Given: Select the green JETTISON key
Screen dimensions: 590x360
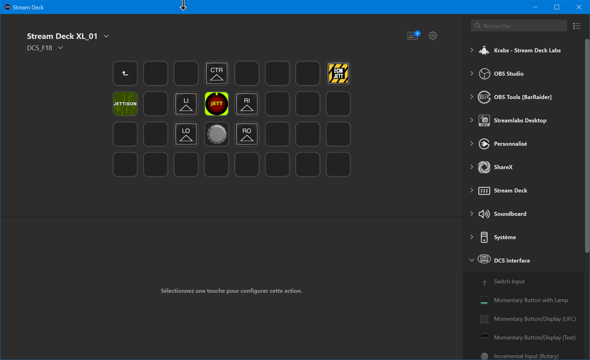Looking at the screenshot, I should point(125,104).
